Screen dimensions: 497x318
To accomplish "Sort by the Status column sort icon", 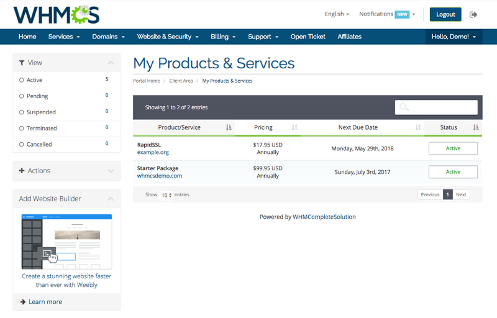I will (x=476, y=127).
